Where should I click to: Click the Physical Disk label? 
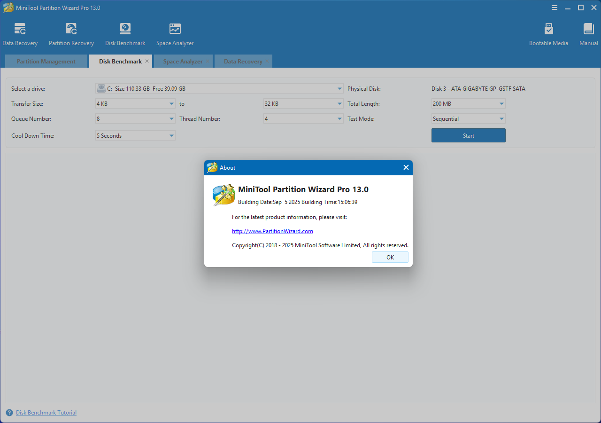pos(364,89)
